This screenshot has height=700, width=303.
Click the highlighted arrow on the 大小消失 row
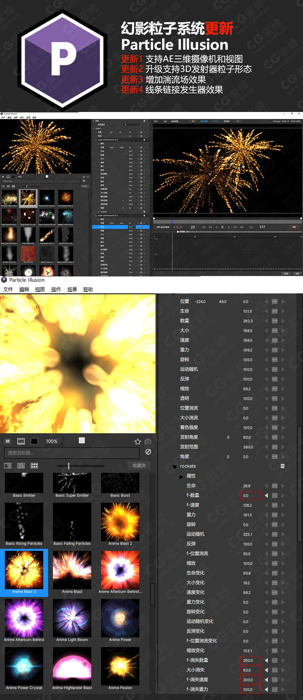point(266,670)
